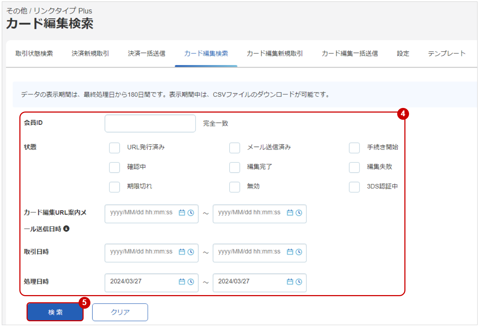Open clock icon in 処理日時 end field
Viewport: 479px width, 327px height.
tap(299, 282)
